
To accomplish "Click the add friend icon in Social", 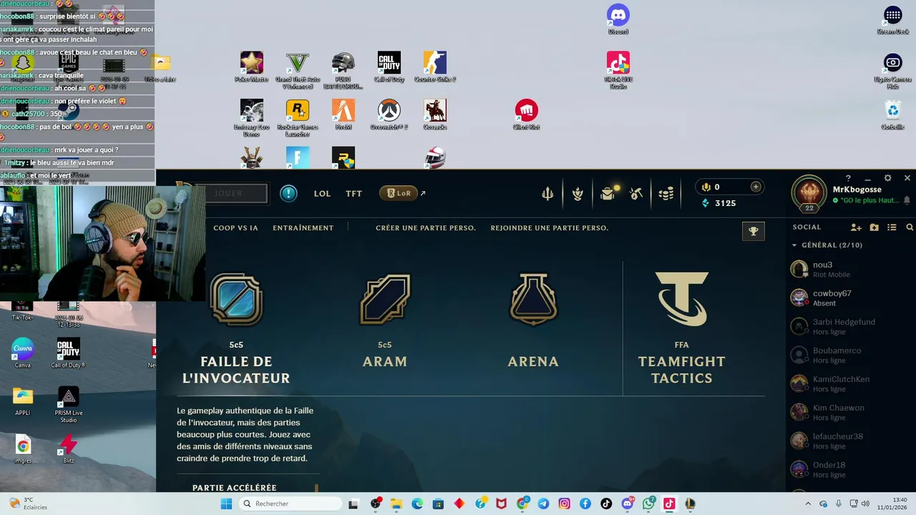I will tap(856, 227).
